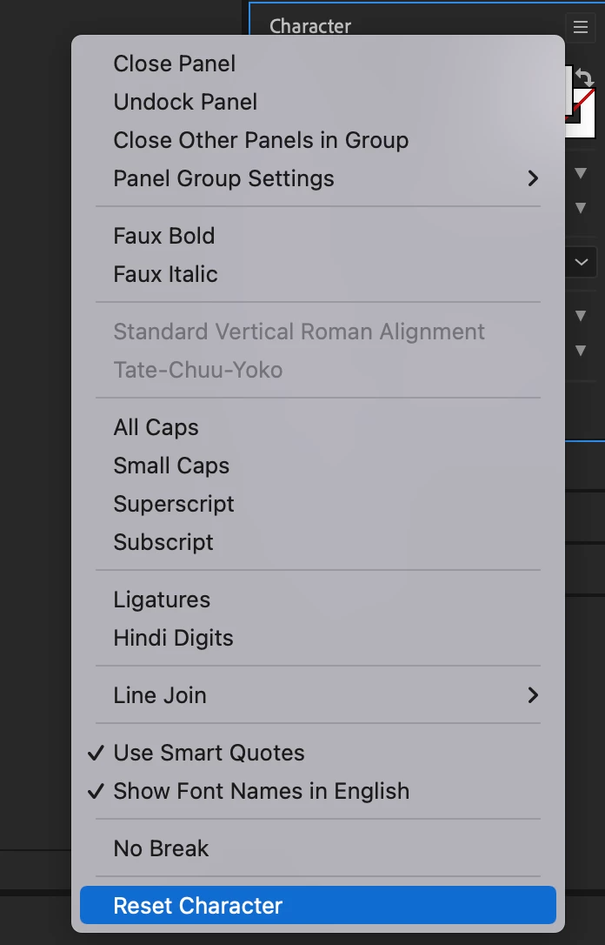Select Undock Panel

click(x=185, y=102)
